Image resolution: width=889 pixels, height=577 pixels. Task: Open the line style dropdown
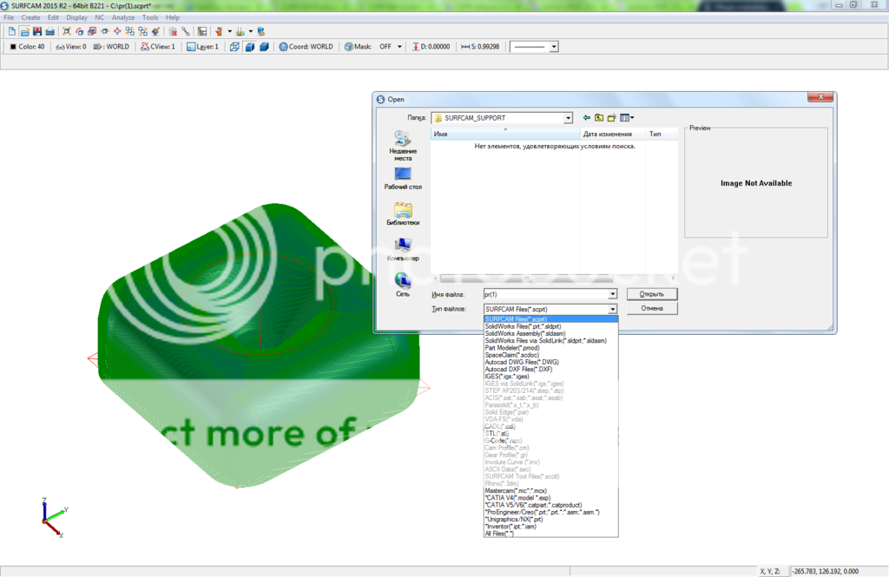554,47
